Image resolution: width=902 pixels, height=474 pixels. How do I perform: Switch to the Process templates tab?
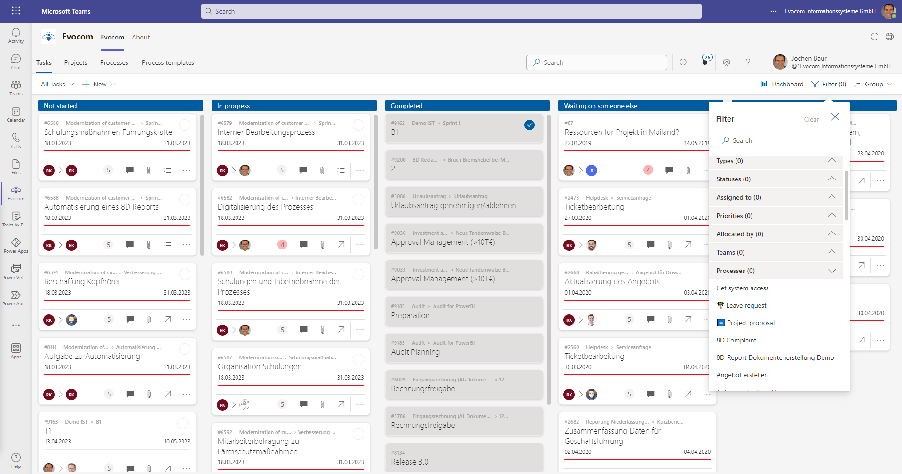point(167,62)
